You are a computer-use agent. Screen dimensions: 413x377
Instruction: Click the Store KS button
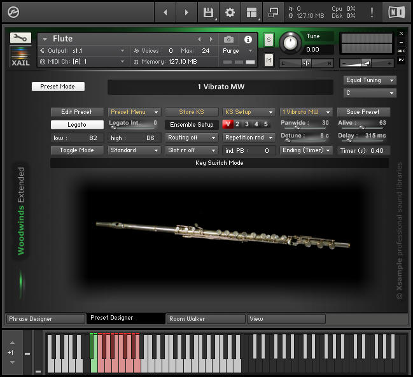[x=192, y=112]
